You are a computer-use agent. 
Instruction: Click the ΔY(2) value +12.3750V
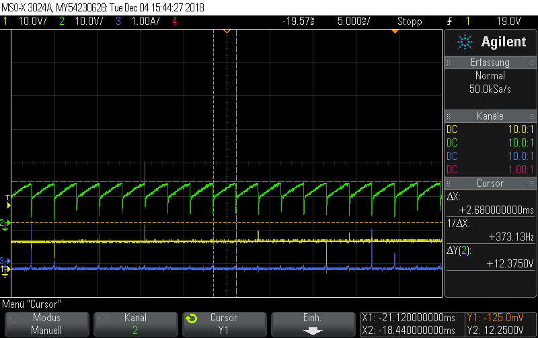point(510,263)
